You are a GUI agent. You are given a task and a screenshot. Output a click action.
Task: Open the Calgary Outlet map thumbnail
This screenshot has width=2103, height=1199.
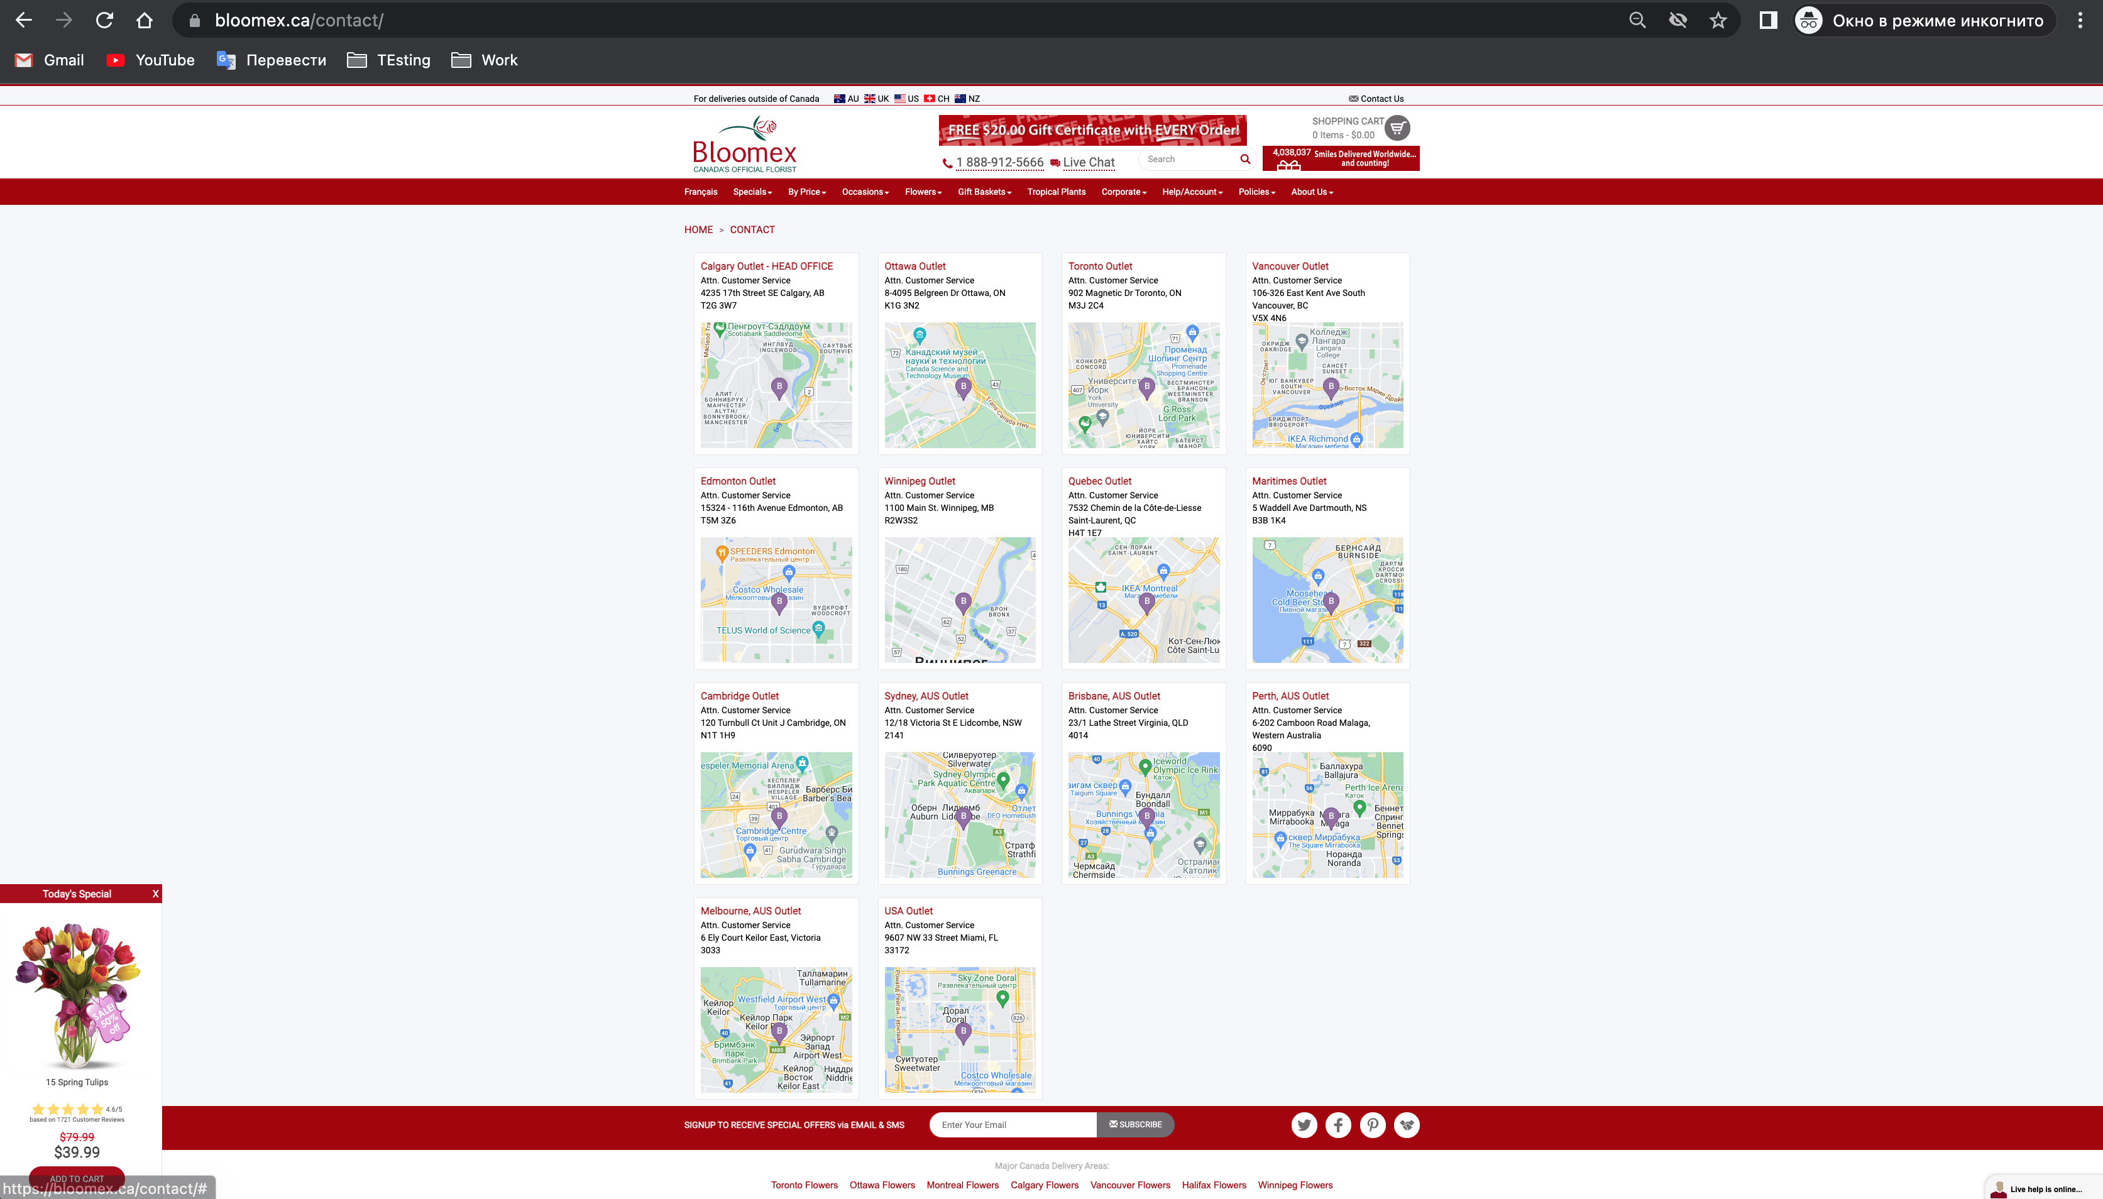tap(776, 385)
